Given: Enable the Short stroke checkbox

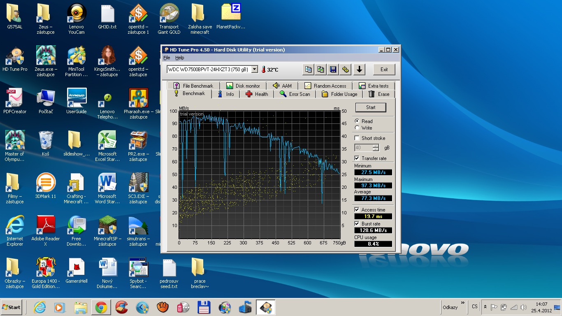Looking at the screenshot, I should point(357,138).
